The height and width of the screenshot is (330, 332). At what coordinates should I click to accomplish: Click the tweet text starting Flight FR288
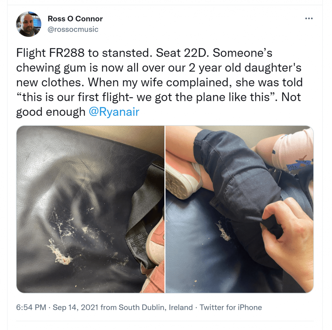pyautogui.click(x=159, y=82)
